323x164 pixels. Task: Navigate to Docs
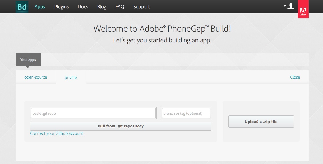coord(83,7)
